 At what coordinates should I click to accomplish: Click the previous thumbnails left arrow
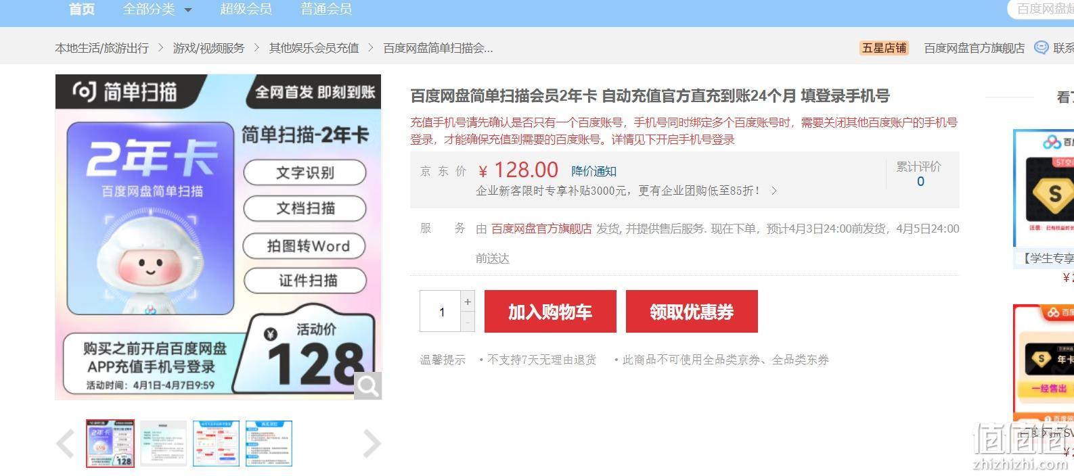66,444
